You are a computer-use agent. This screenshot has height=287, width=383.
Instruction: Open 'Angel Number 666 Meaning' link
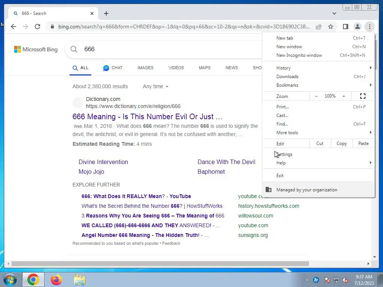pos(145,235)
